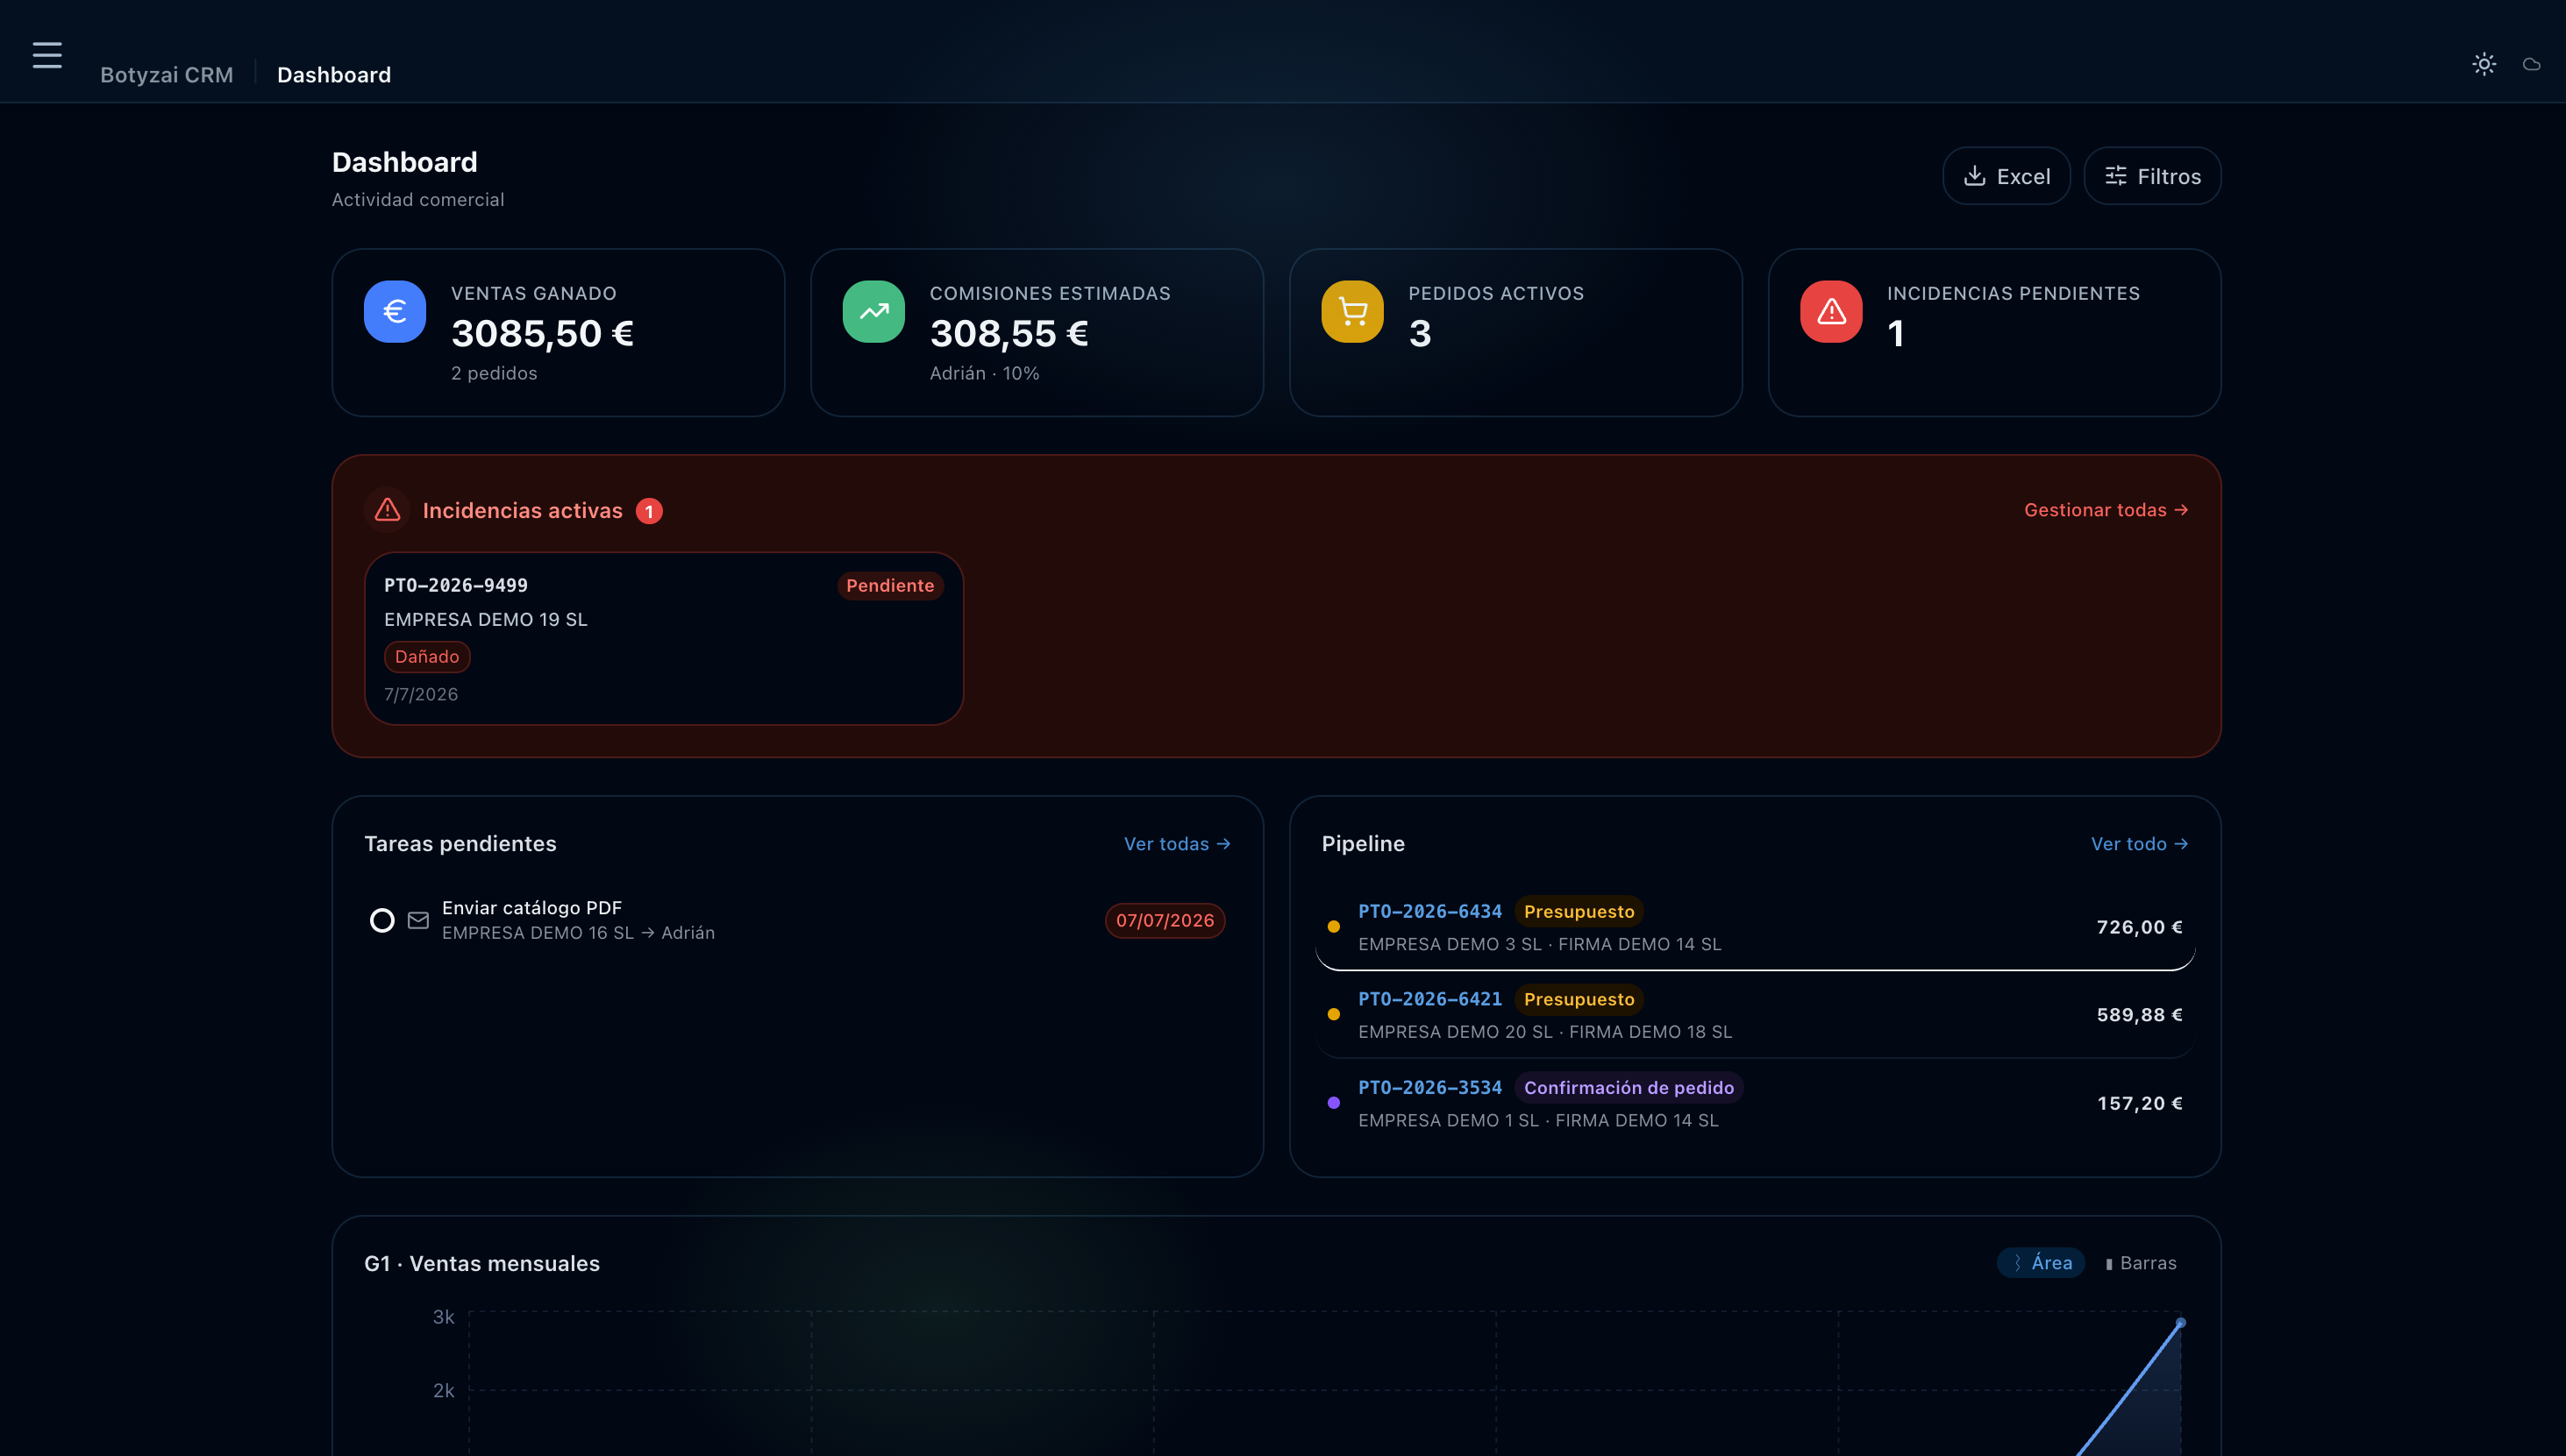Open the Filtros panel

pyautogui.click(x=2153, y=176)
